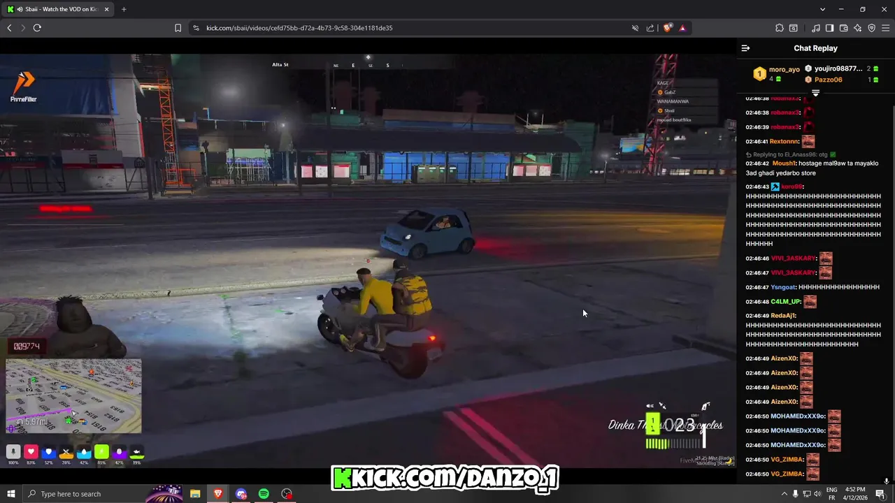Click the browser forward arrow
The image size is (895, 503).
point(22,28)
